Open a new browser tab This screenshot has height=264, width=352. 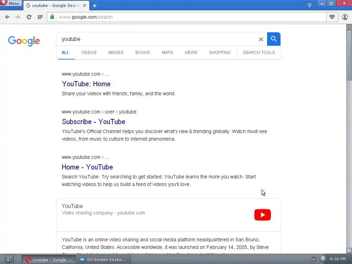(95, 5)
